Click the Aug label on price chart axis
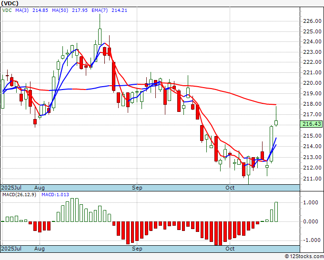Viewport: 324px width, 260px height. [40, 188]
